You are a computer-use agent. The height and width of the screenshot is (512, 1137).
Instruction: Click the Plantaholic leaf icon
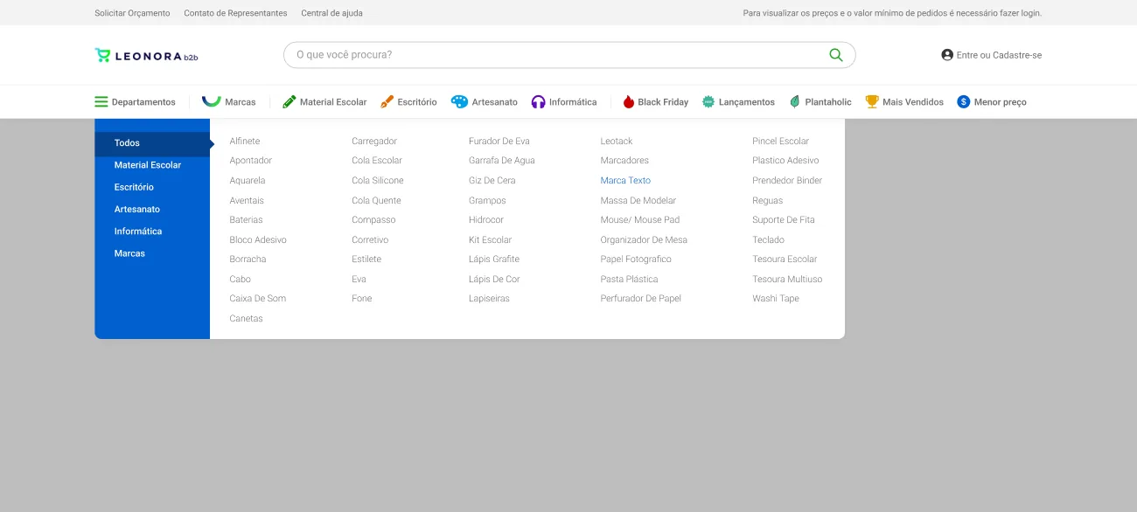coord(795,102)
